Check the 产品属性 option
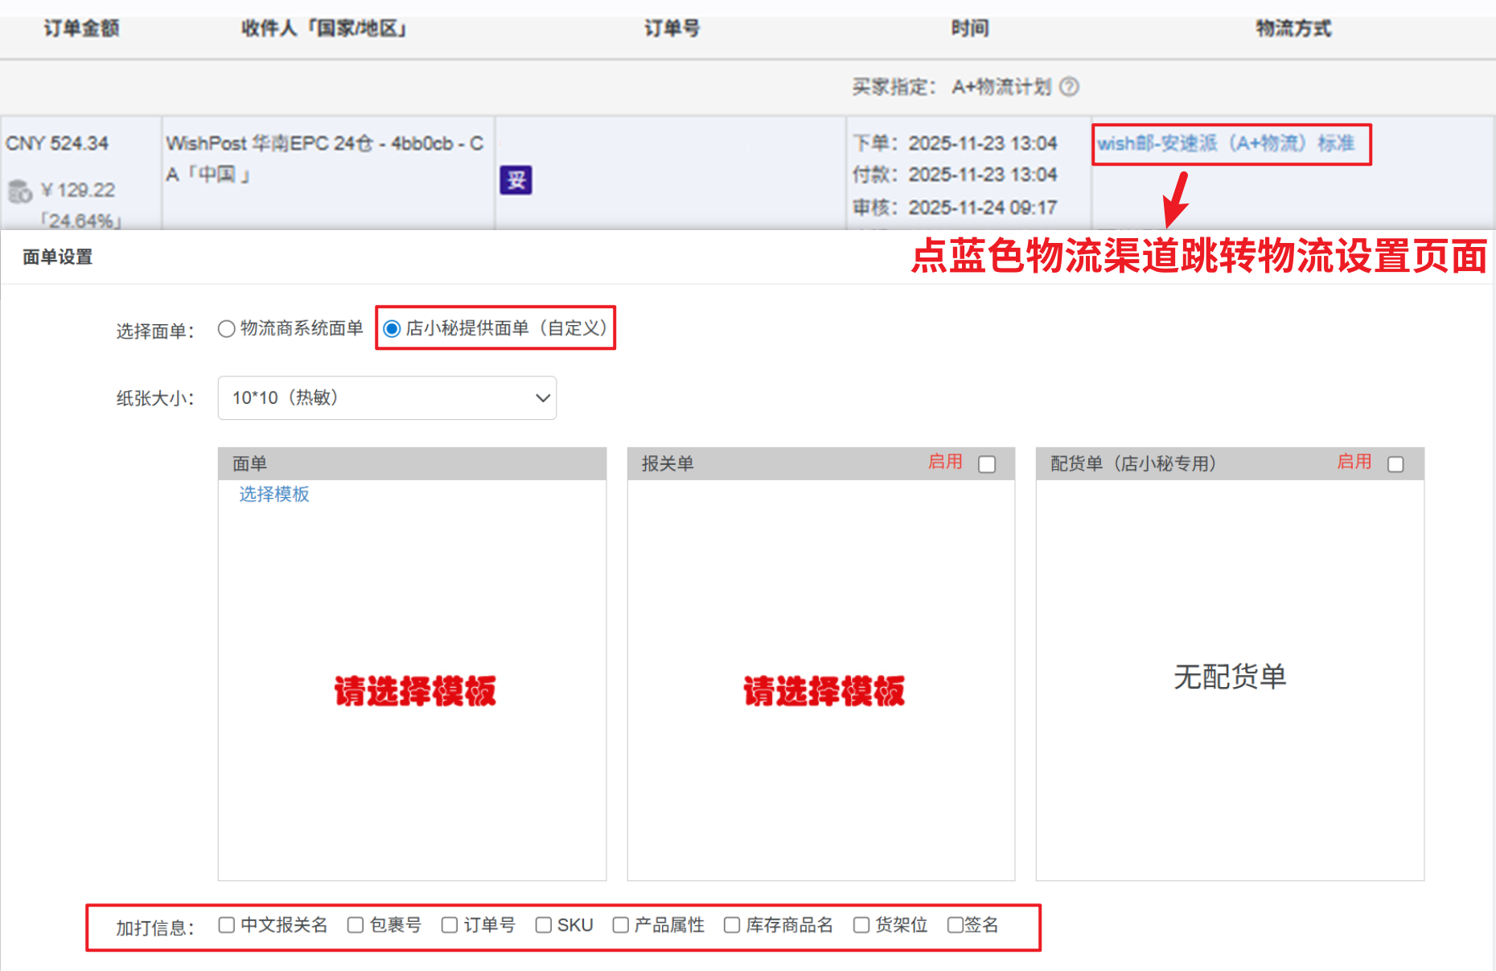The image size is (1496, 971). coord(621,925)
